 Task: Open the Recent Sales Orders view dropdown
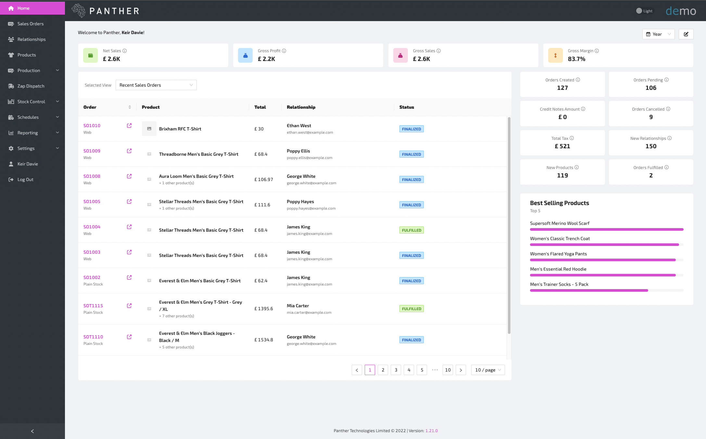156,85
